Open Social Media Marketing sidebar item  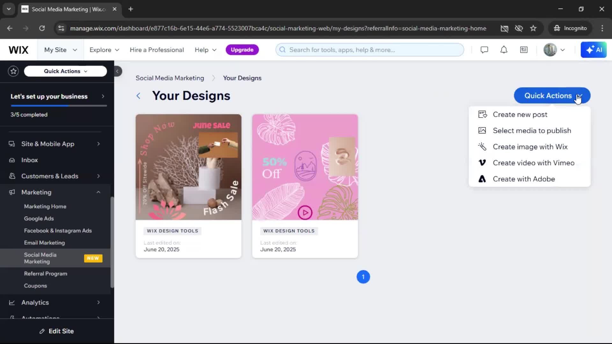55,258
